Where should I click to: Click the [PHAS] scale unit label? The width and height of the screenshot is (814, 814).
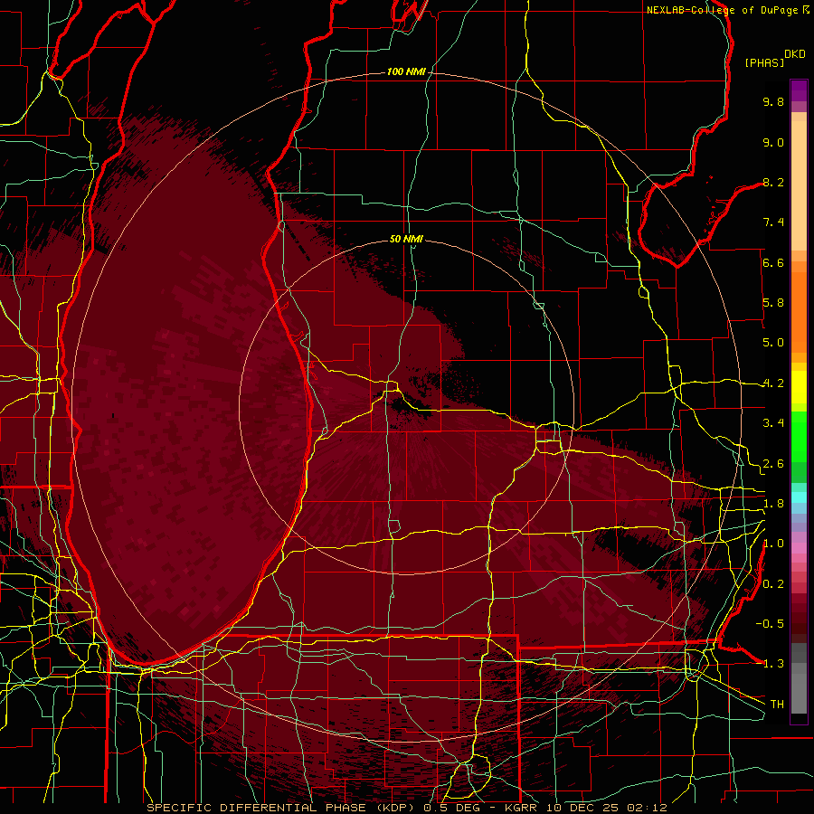point(764,62)
